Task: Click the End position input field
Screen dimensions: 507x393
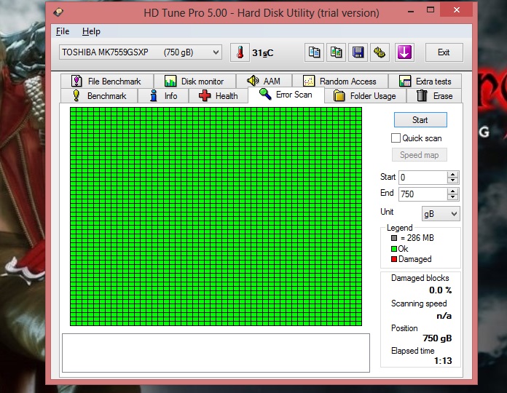Action: pyautogui.click(x=422, y=194)
